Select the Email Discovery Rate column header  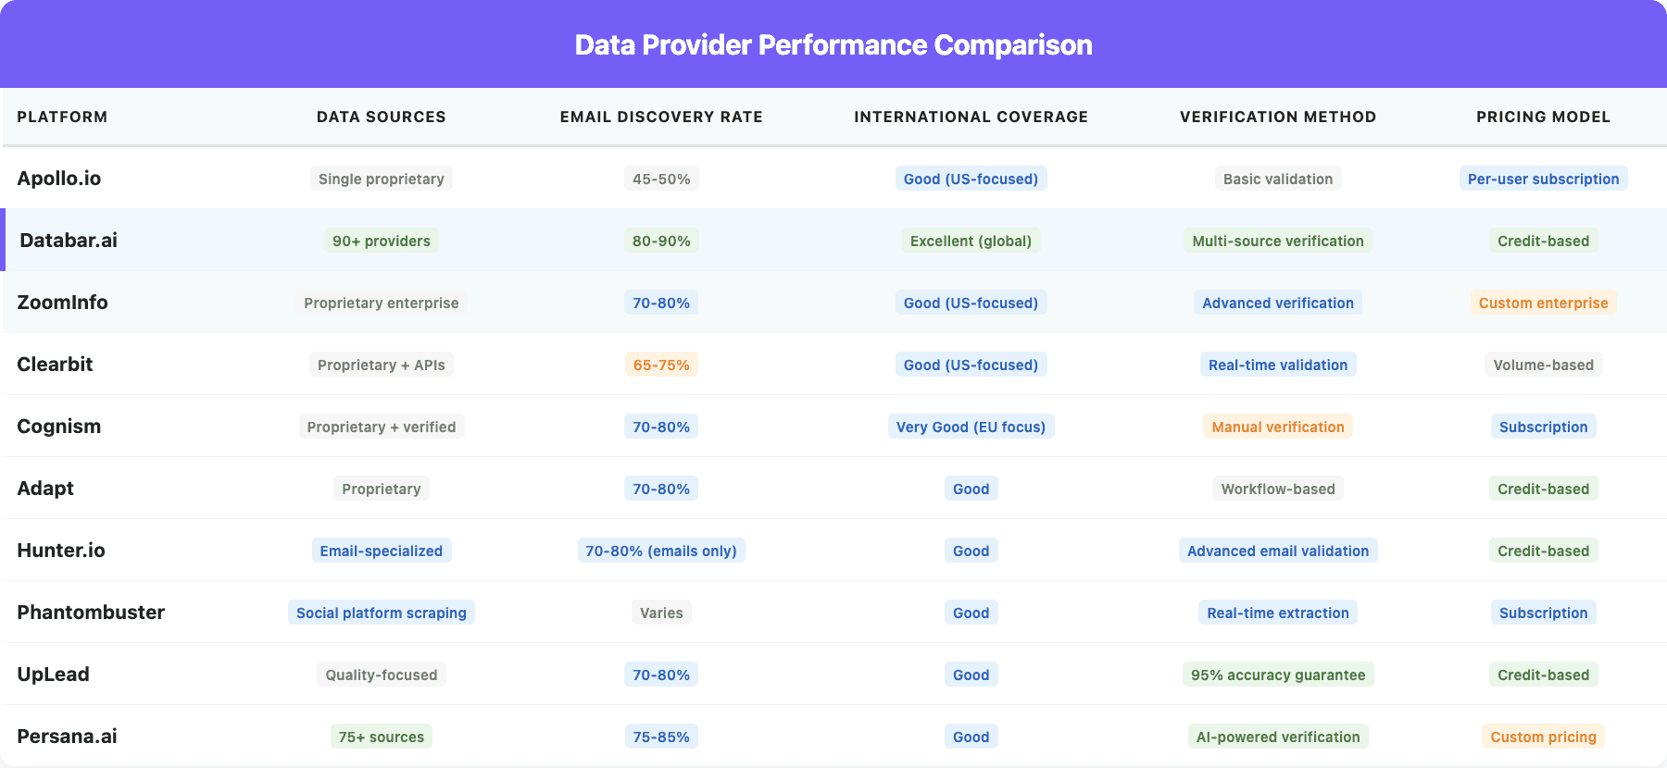click(661, 117)
